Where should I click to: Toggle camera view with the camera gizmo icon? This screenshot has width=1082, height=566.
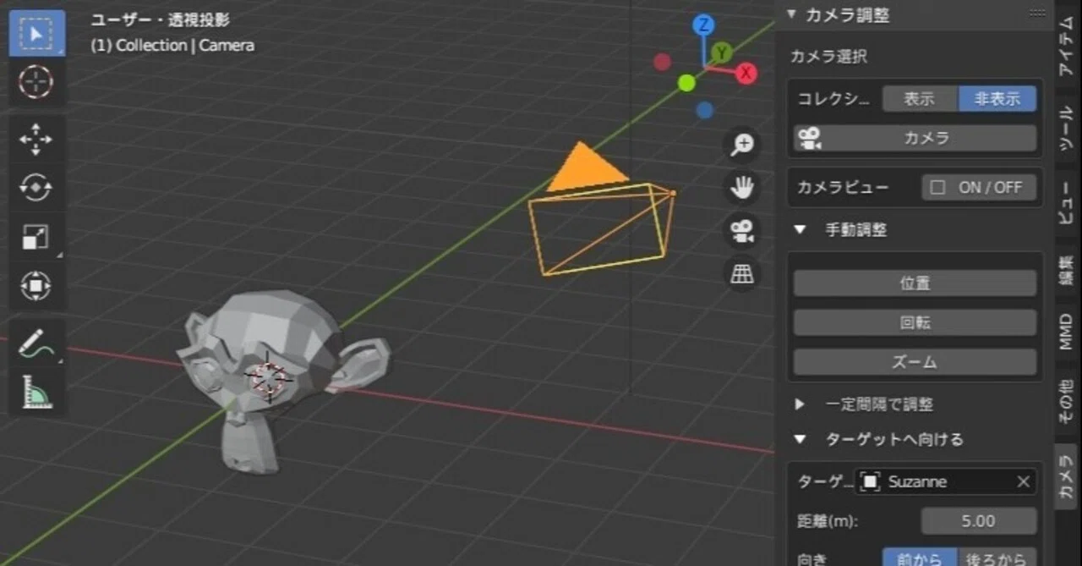tap(743, 231)
